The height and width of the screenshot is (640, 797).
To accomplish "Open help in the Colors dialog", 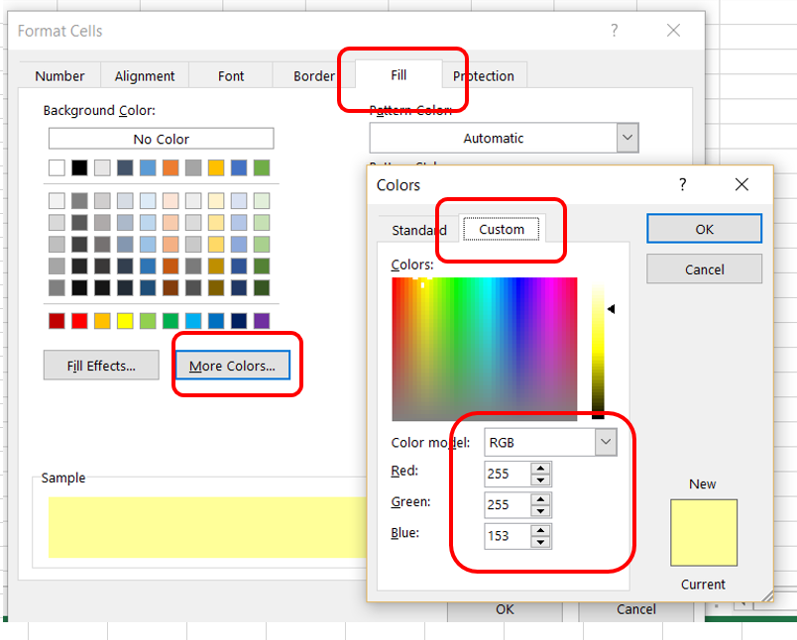I will pyautogui.click(x=683, y=184).
